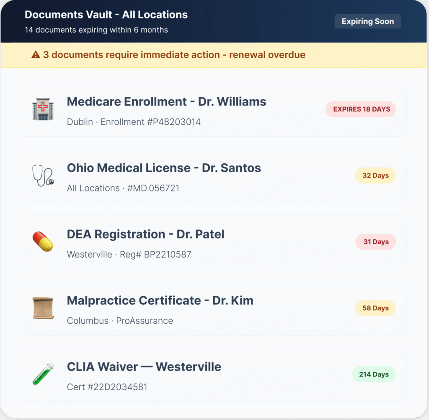
Task: Click the overdue renewal alert message
Action: click(174, 55)
